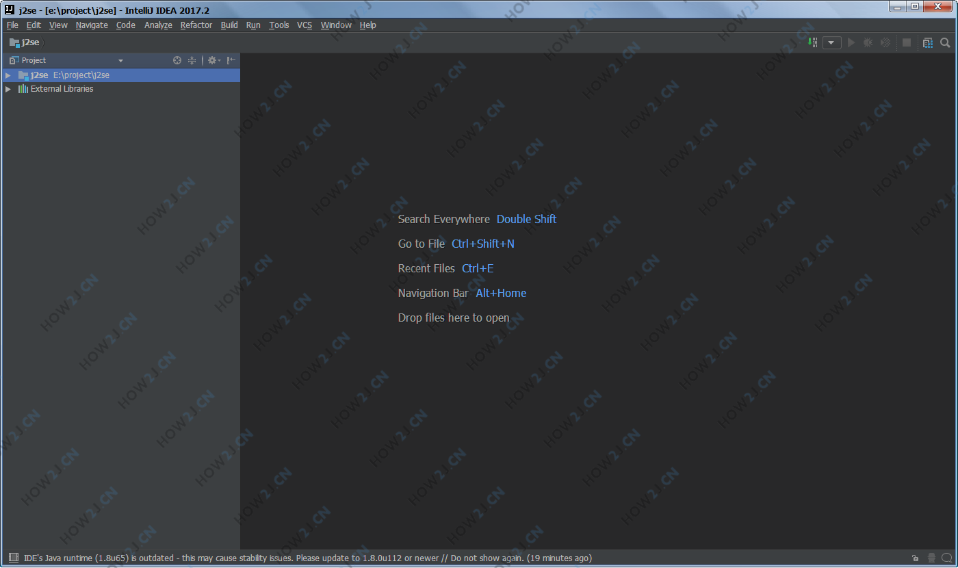Click the Drop files here to open text

[454, 318]
